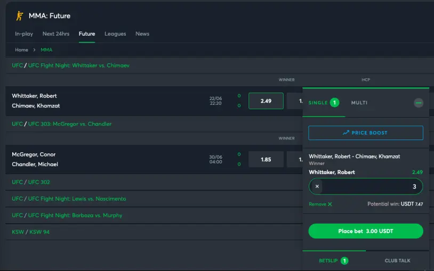
Task: Select McGregor winner odds 1.85
Action: (x=266, y=160)
